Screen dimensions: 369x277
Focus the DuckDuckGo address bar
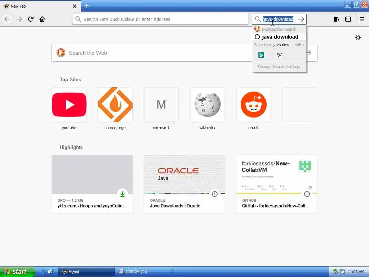pos(160,19)
